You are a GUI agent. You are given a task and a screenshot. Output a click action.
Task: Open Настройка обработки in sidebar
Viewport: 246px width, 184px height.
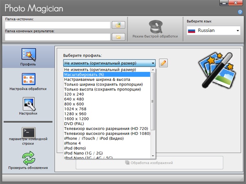tap(28, 79)
